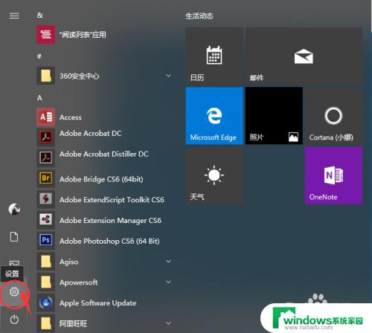Screen dimensions: 372x333
Task: Click the Photoshop Ps icon
Action: [46, 240]
